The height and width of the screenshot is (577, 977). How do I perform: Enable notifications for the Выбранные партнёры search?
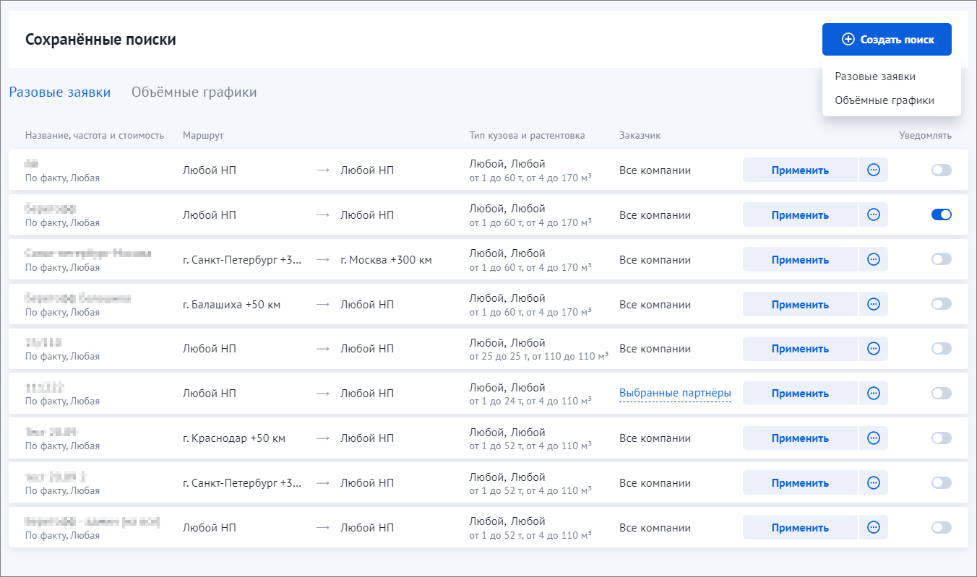click(x=942, y=394)
